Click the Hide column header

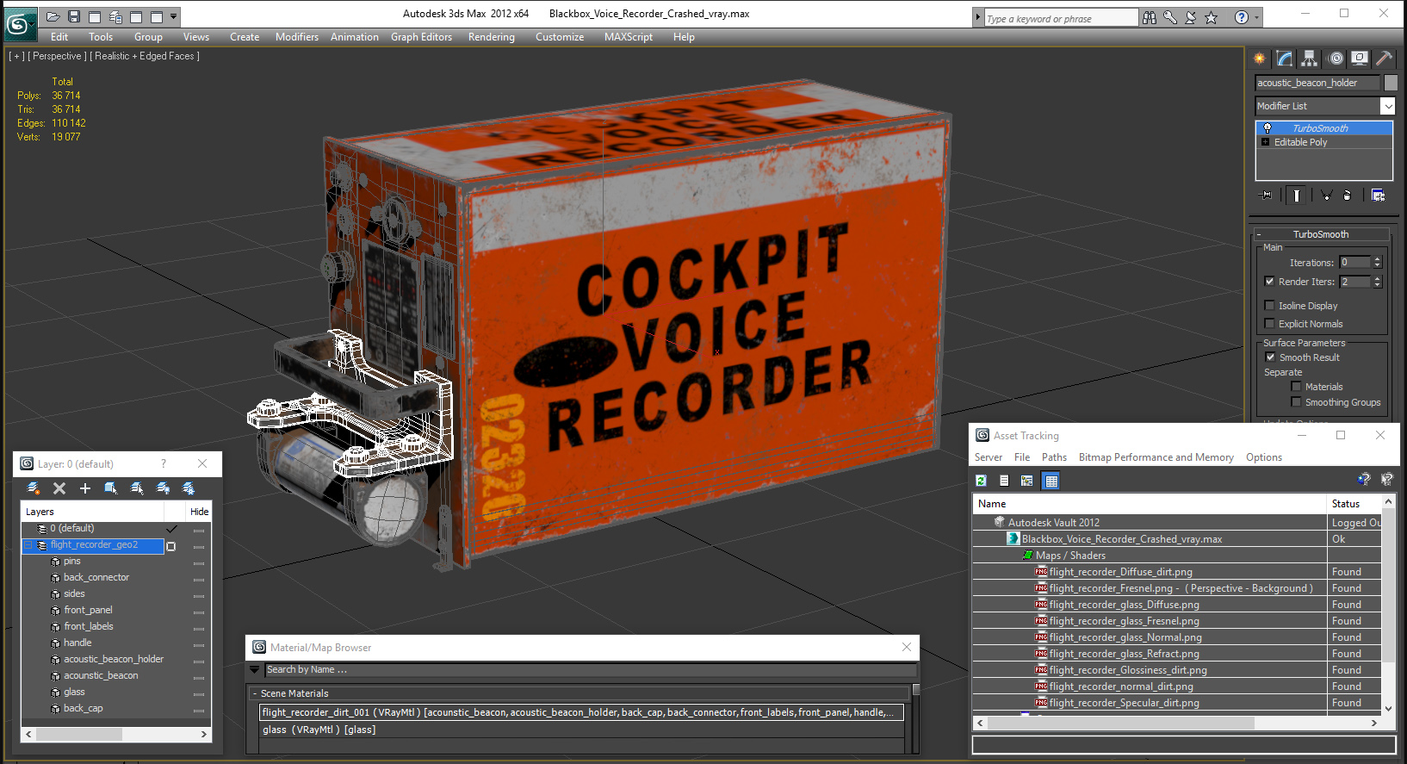(x=199, y=512)
